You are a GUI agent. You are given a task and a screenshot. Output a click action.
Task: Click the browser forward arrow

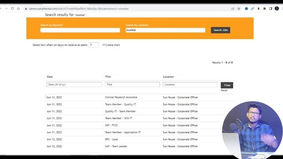coord(6,8)
